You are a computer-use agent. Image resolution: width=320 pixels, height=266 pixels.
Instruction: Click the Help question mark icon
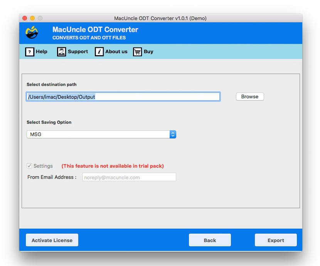[30, 52]
